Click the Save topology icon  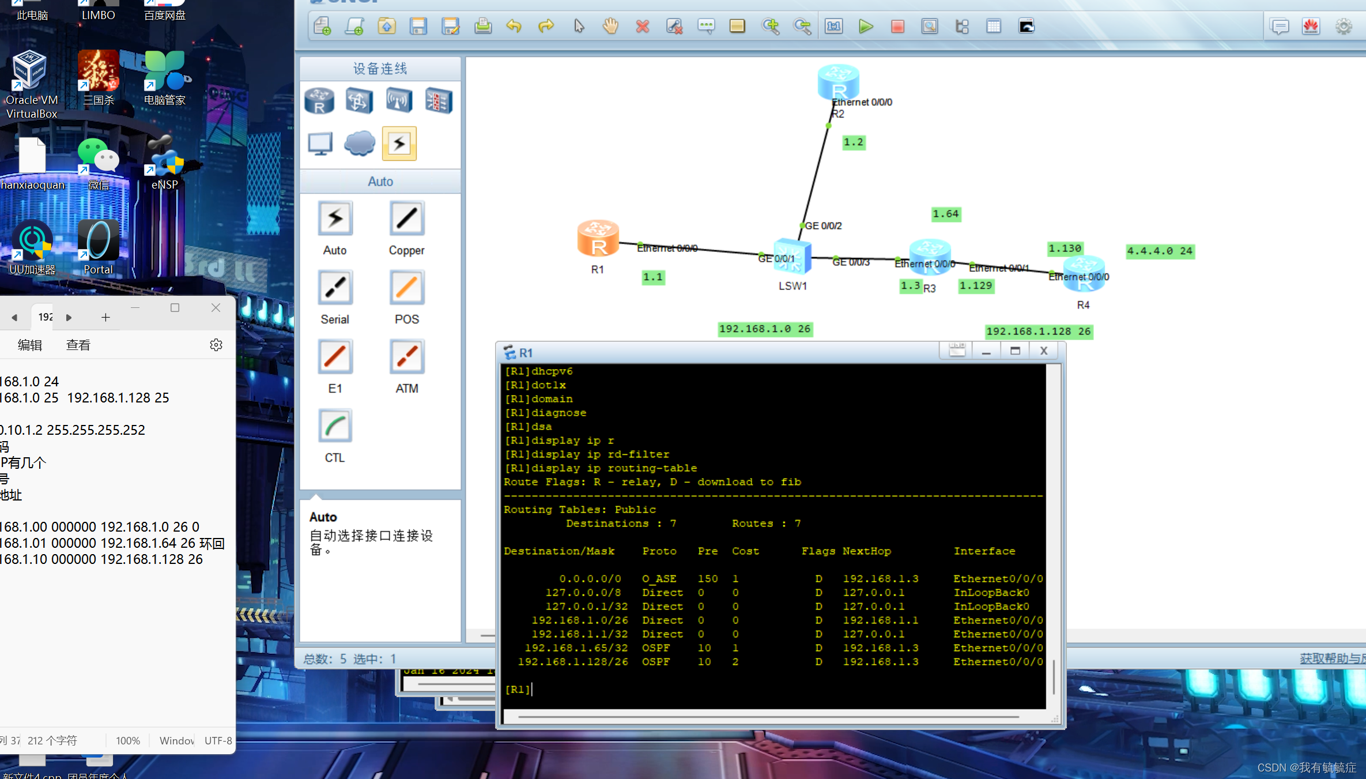pos(418,27)
